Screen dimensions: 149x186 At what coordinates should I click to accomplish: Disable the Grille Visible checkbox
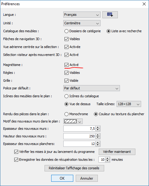66,81
